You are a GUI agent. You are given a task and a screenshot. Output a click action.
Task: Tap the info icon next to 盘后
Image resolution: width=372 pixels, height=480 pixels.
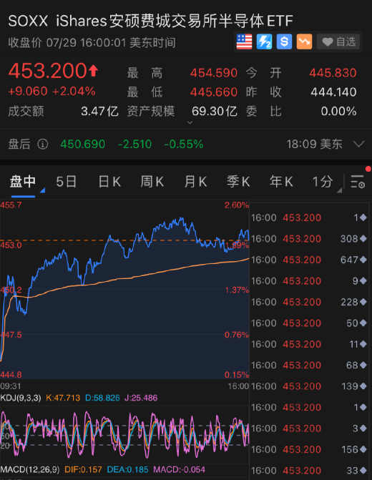(42, 144)
